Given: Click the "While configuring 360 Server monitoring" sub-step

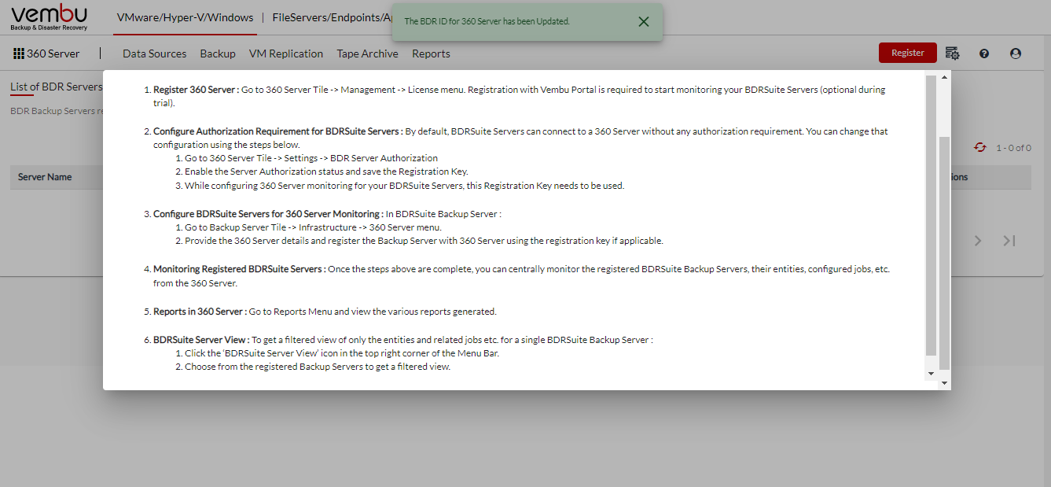Looking at the screenshot, I should [x=404, y=186].
